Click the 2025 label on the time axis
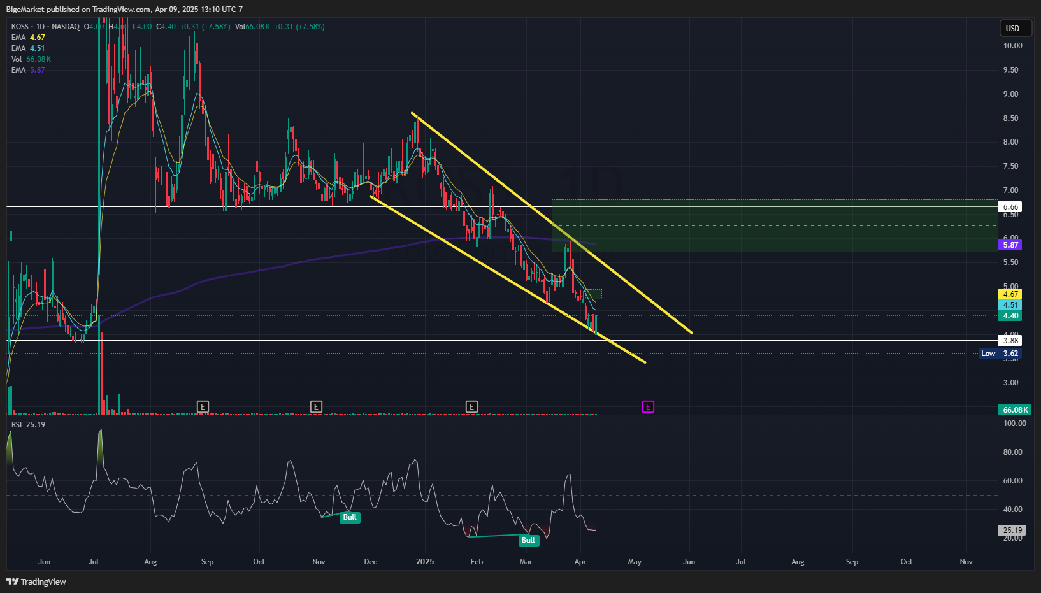This screenshot has width=1041, height=593. click(x=425, y=562)
